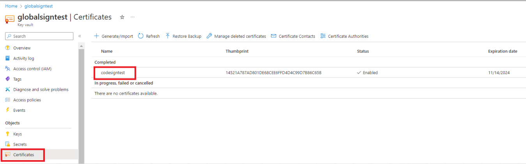The image size is (526, 164).
Task: Open Access policies
Action: (27, 100)
